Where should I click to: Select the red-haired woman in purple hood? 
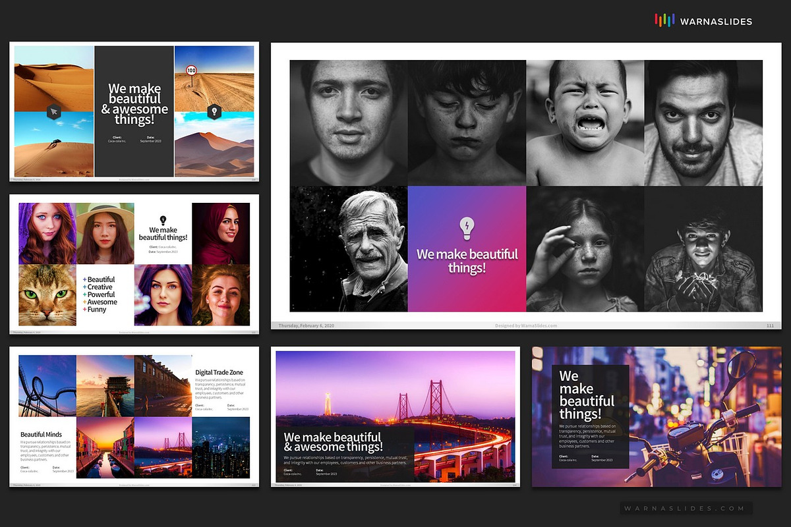47,233
